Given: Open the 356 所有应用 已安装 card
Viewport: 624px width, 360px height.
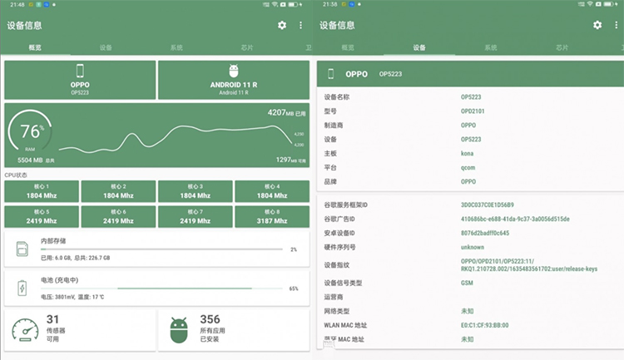Looking at the screenshot, I should pyautogui.click(x=234, y=330).
